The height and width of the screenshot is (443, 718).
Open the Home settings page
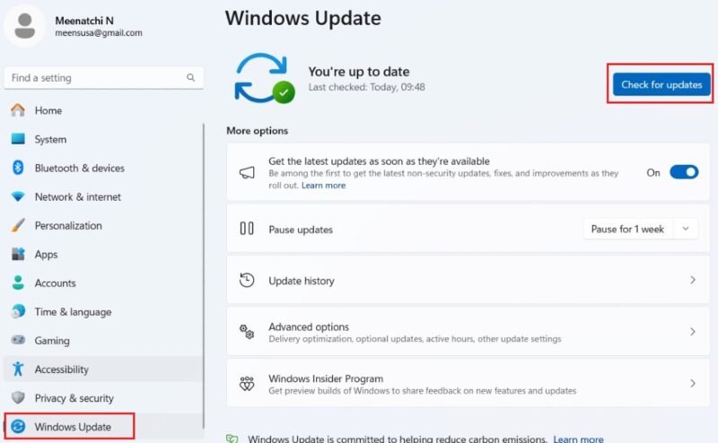[x=103, y=110]
